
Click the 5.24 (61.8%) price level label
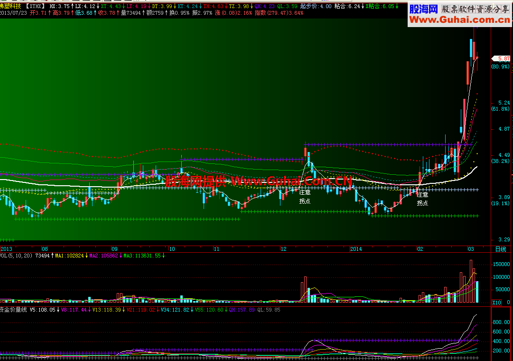pos(501,105)
